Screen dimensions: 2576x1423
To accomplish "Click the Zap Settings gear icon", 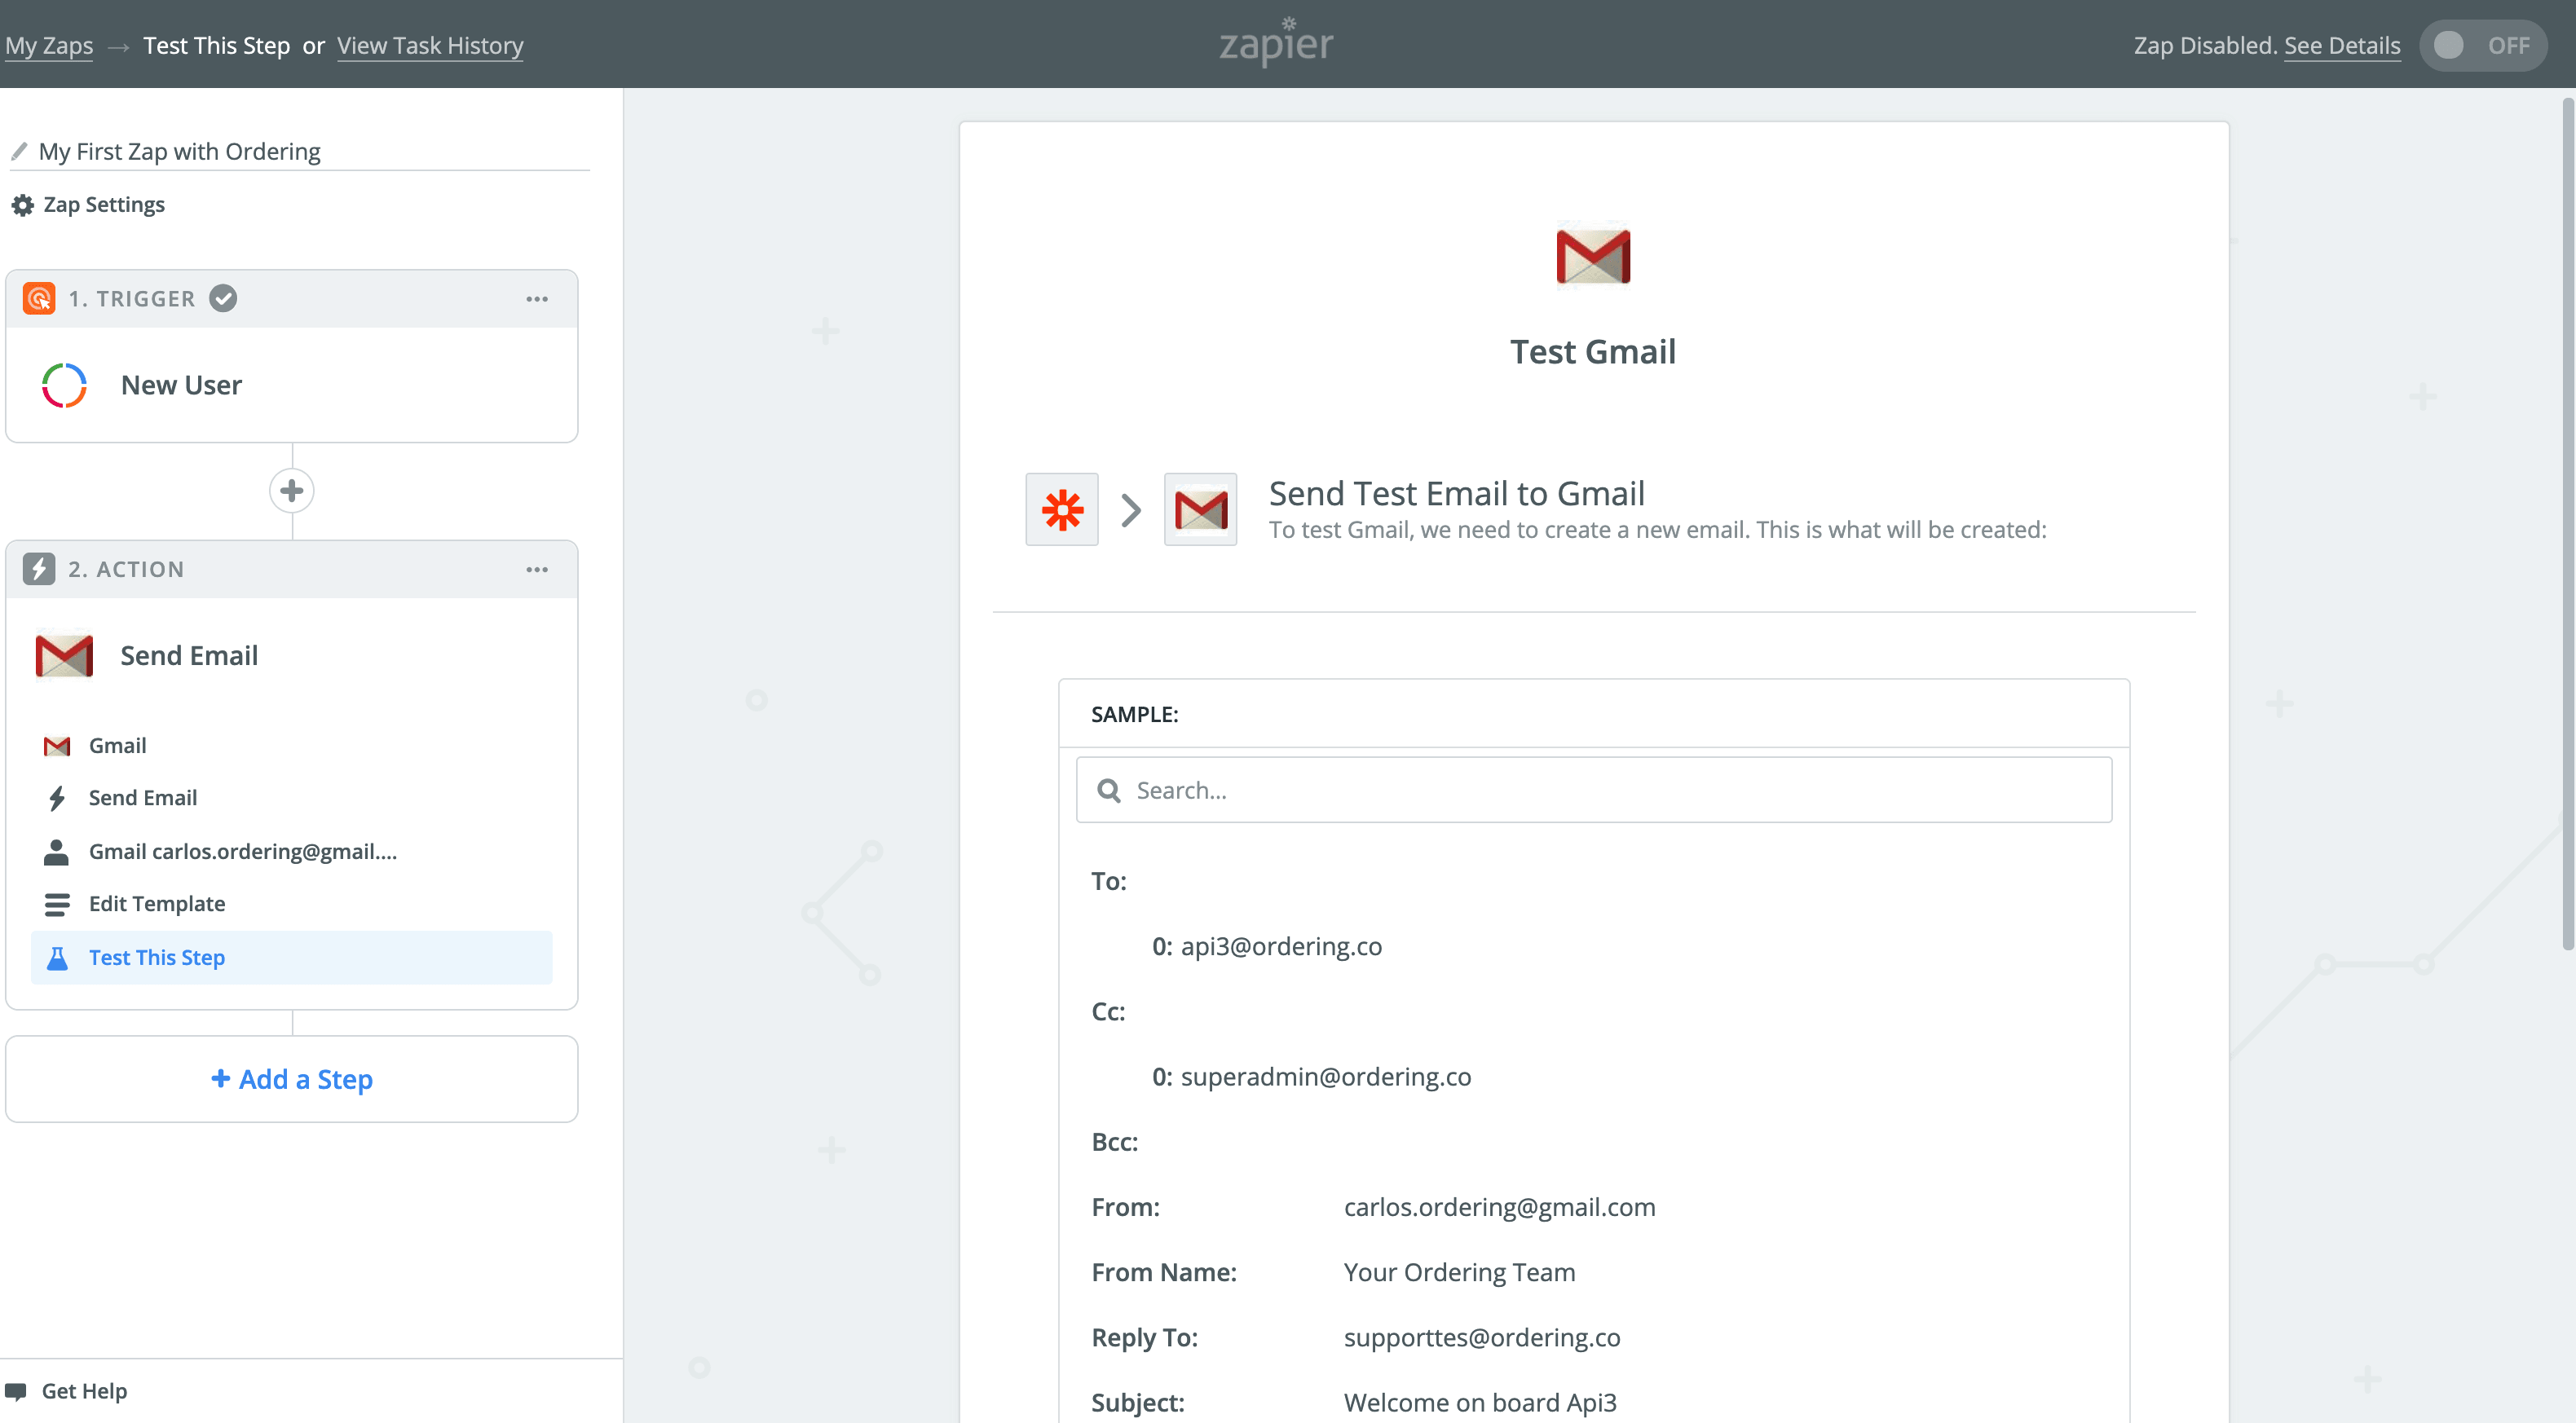I will click(22, 205).
